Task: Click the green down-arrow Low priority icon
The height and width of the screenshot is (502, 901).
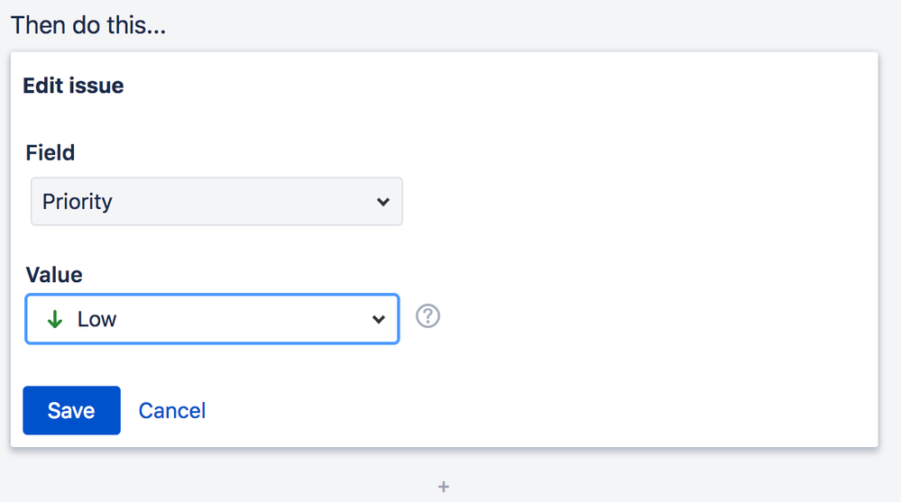Action: click(54, 319)
